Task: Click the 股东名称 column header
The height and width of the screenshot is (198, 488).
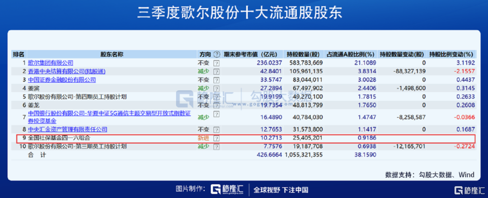Action: [112, 55]
